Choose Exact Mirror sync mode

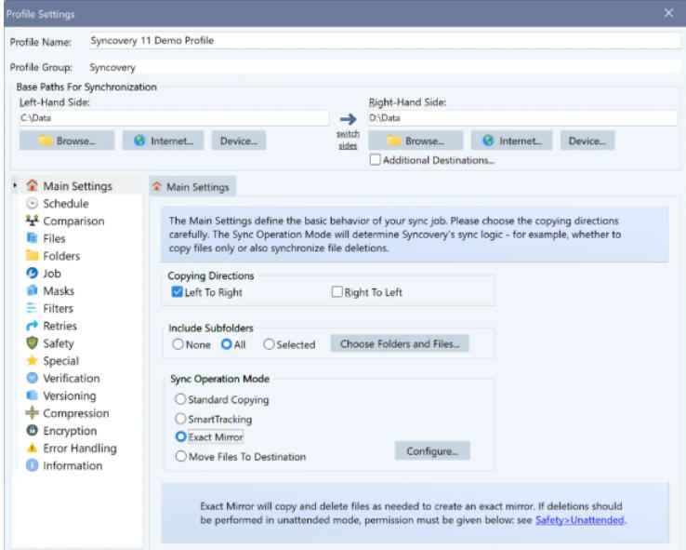pos(180,436)
